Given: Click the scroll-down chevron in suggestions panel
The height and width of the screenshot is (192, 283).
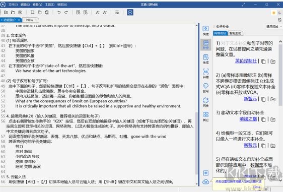Looking at the screenshot, I should click(x=280, y=180).
